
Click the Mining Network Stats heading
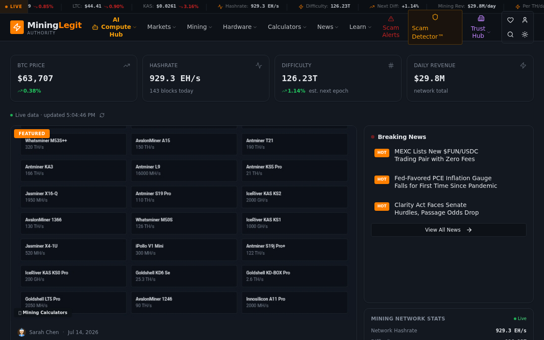tap(408, 319)
